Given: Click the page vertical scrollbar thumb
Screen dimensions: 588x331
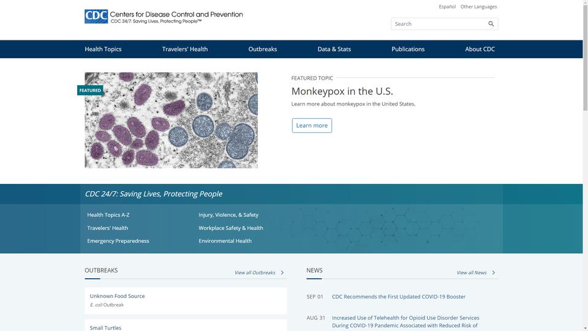Looking at the screenshot, I should coord(586,56).
